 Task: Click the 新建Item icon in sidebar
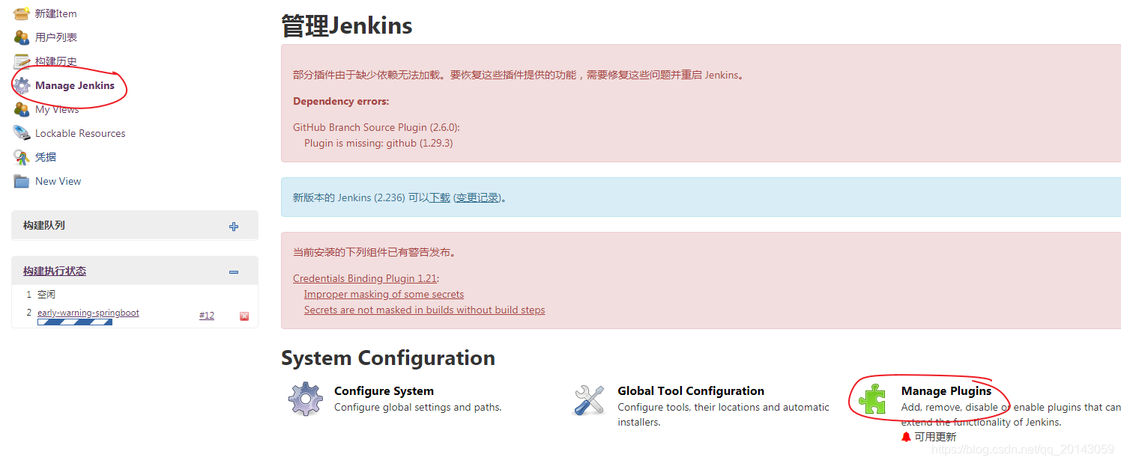(22, 13)
